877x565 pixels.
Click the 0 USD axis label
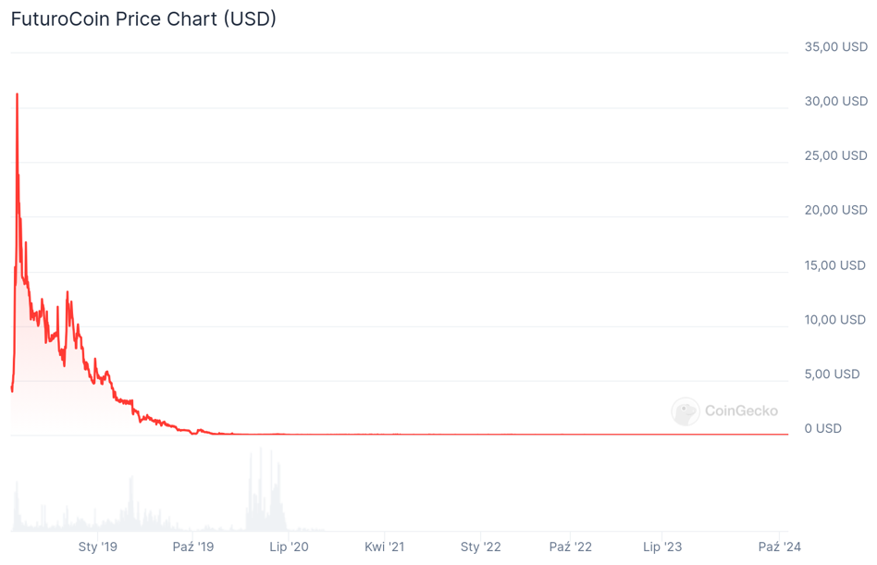coord(822,429)
